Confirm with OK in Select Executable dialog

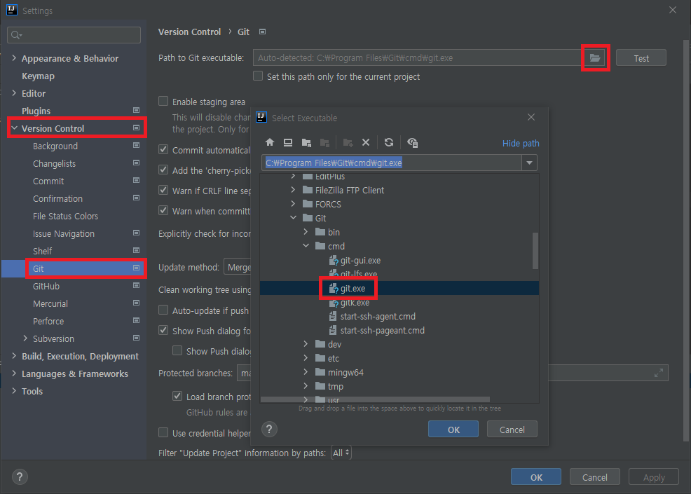pyautogui.click(x=453, y=430)
